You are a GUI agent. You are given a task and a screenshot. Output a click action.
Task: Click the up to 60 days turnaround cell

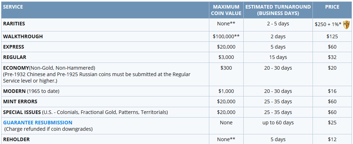point(278,123)
